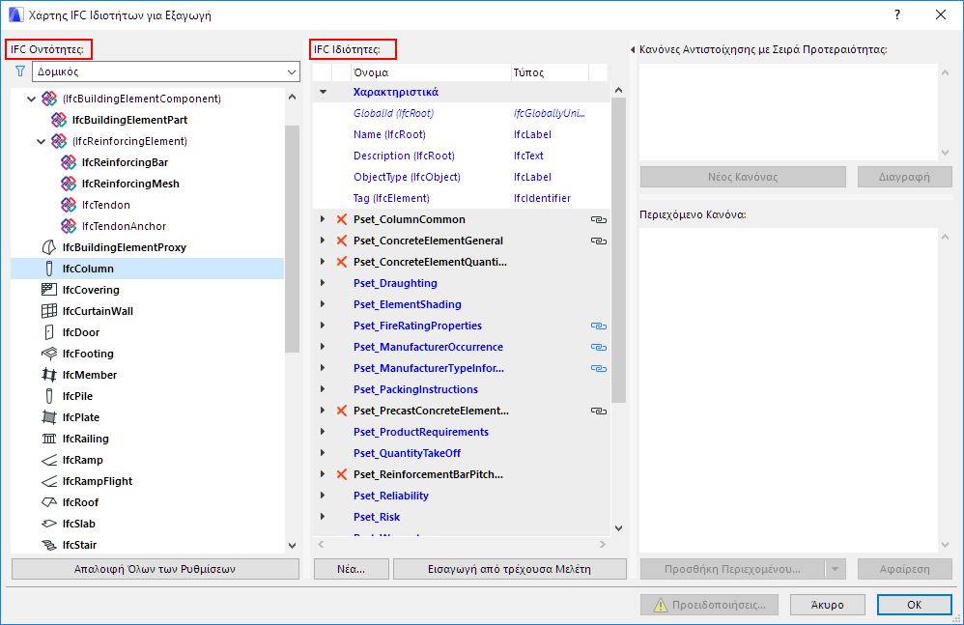Collapse the (IfcBuildingElementComponent) tree node

coord(31,99)
